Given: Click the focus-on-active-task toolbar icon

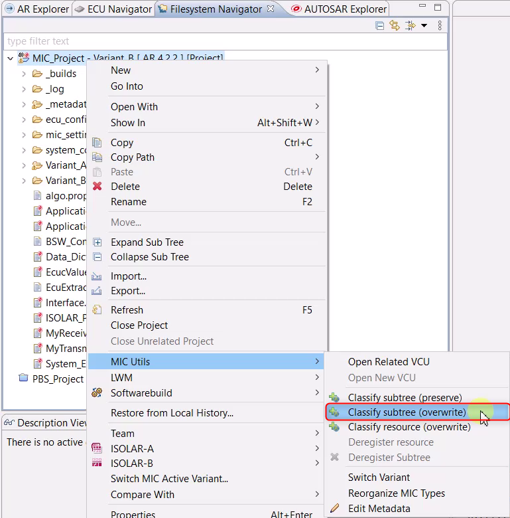Looking at the screenshot, I should 411,25.
